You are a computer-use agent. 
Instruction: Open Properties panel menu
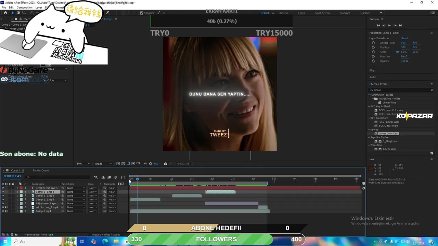click(x=431, y=33)
